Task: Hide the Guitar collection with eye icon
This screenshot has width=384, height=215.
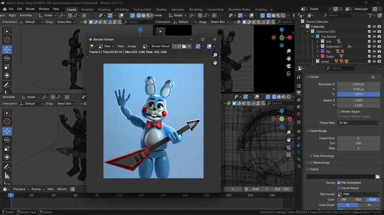Action: tap(374, 57)
